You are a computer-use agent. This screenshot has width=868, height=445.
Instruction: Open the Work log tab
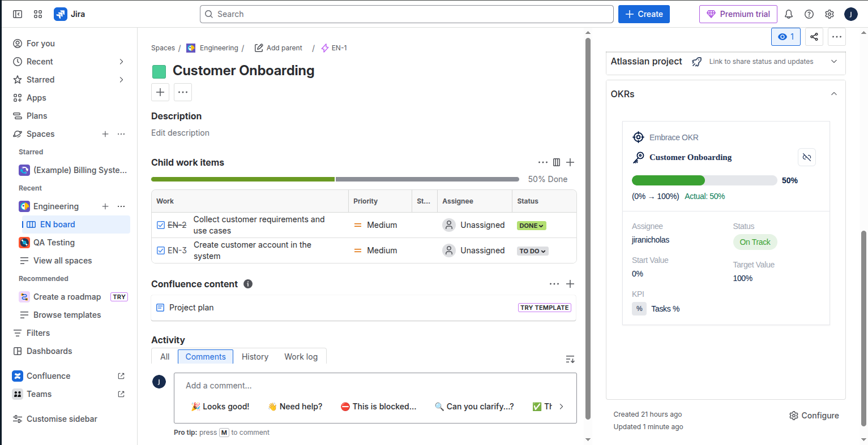pyautogui.click(x=301, y=357)
